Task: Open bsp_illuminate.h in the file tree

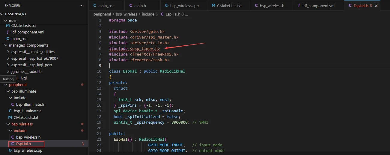Action: tap(30, 104)
